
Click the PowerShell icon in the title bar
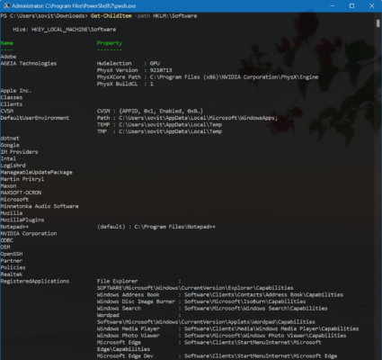pyautogui.click(x=6, y=6)
